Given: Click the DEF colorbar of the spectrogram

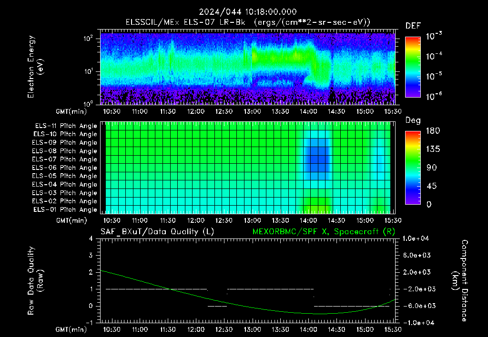Looking at the screenshot, I should (413, 67).
